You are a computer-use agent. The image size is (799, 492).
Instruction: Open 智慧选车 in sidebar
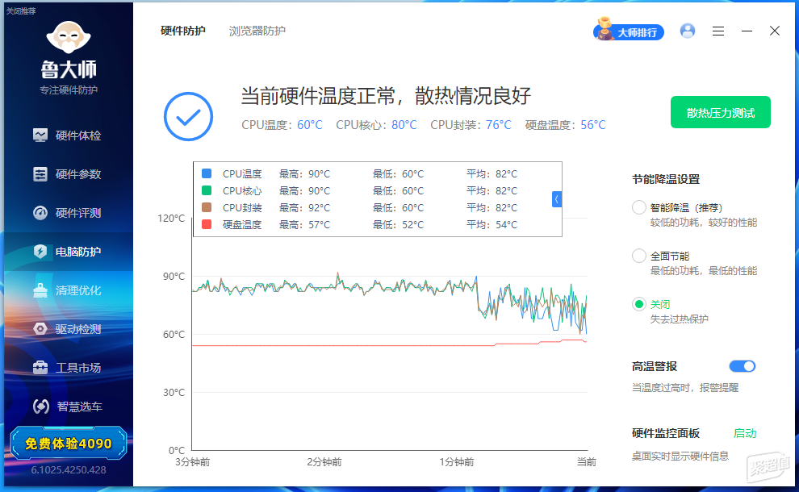(x=67, y=407)
